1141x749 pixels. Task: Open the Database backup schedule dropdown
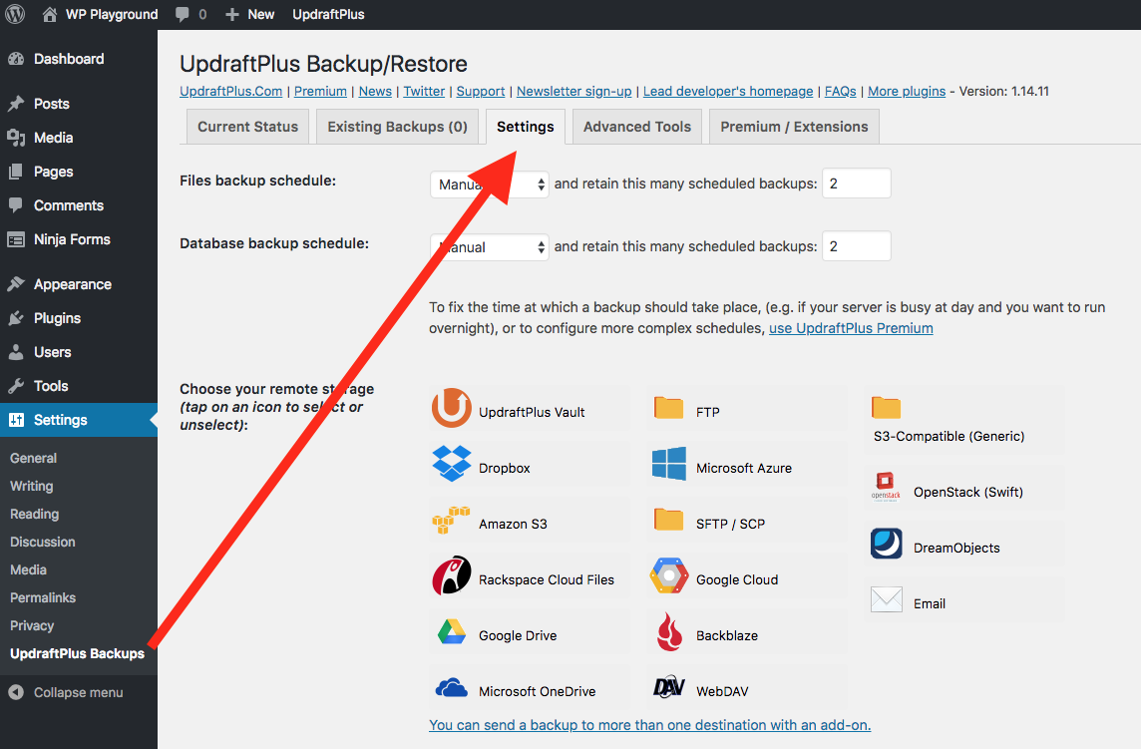tap(489, 246)
